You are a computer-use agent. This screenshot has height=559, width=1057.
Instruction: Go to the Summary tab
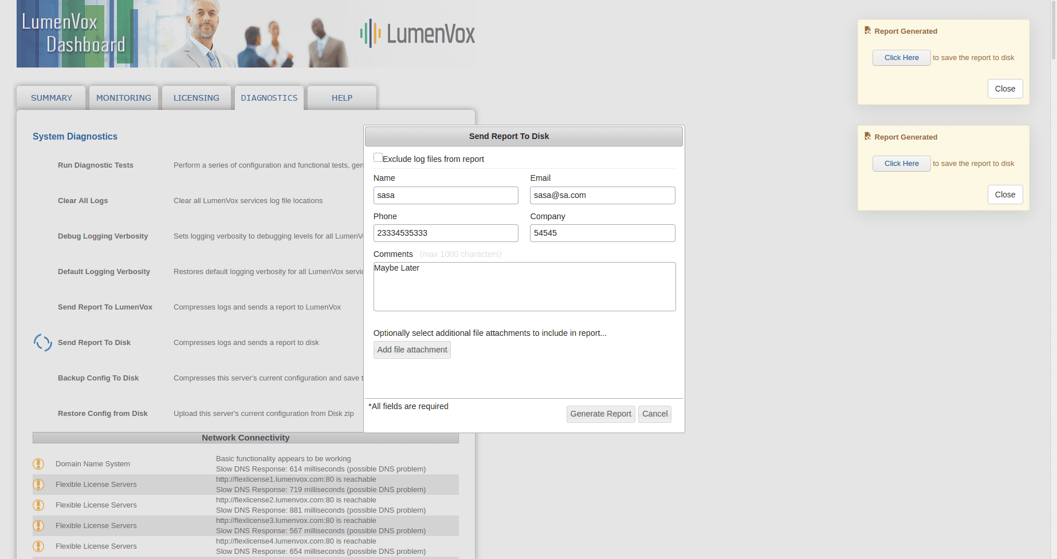tap(52, 98)
